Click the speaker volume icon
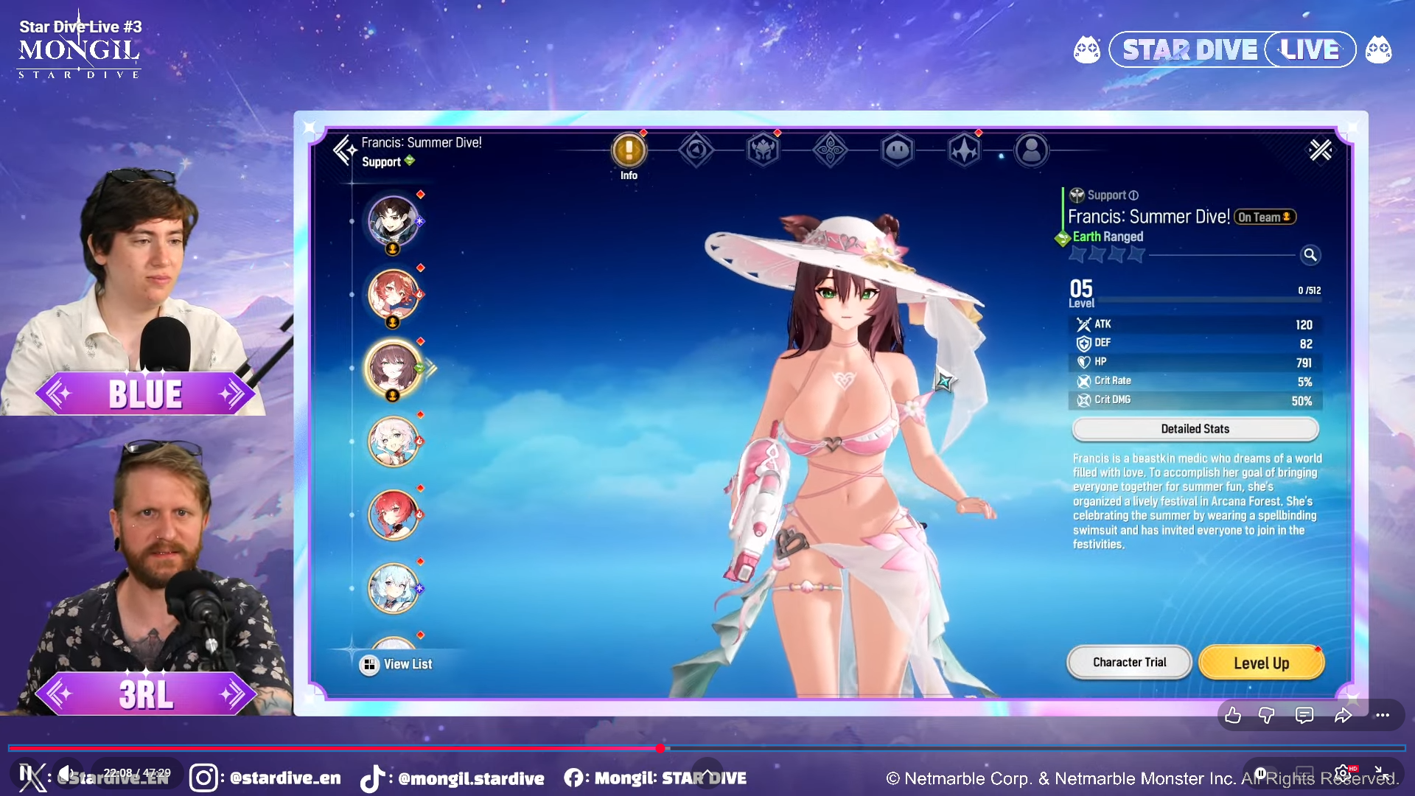Screen dimensions: 1415x796 point(66,774)
